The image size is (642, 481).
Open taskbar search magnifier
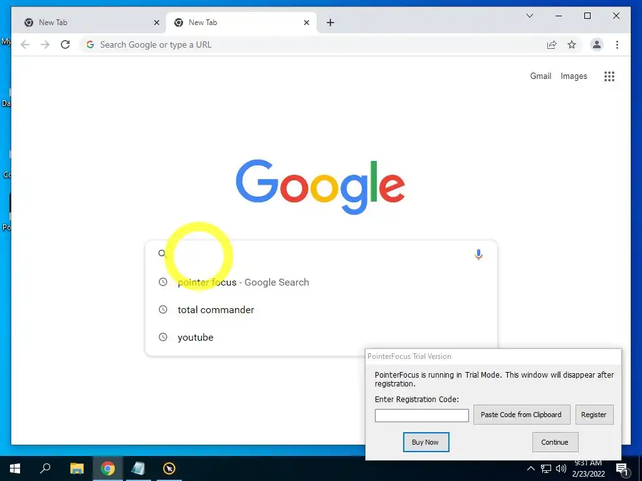[x=45, y=468]
